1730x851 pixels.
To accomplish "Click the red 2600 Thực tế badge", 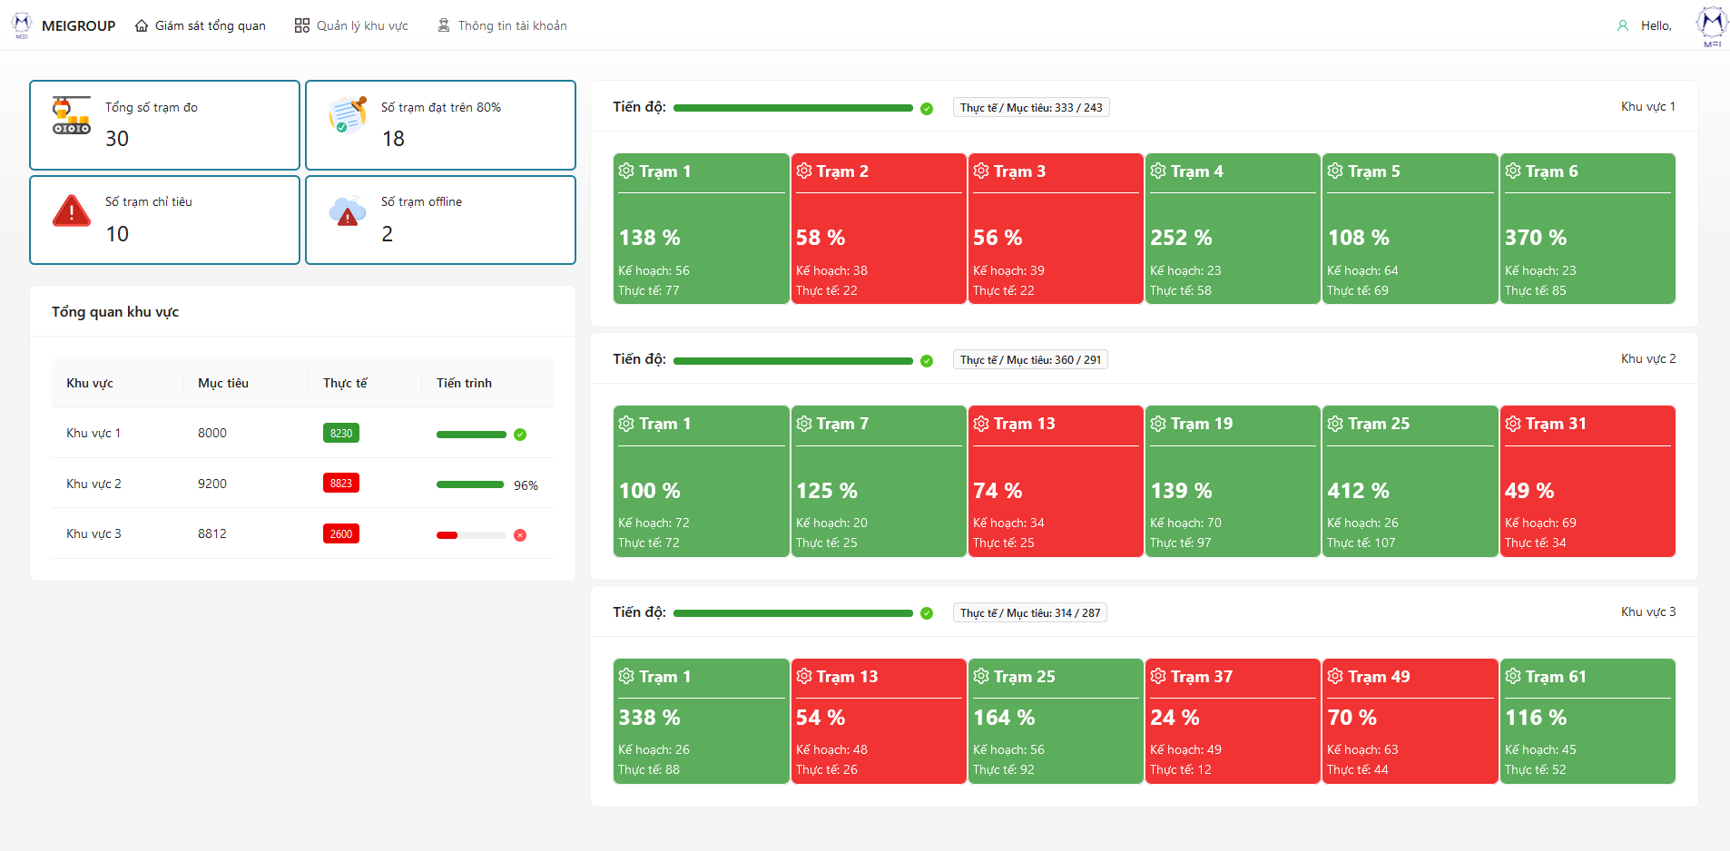I will point(341,533).
